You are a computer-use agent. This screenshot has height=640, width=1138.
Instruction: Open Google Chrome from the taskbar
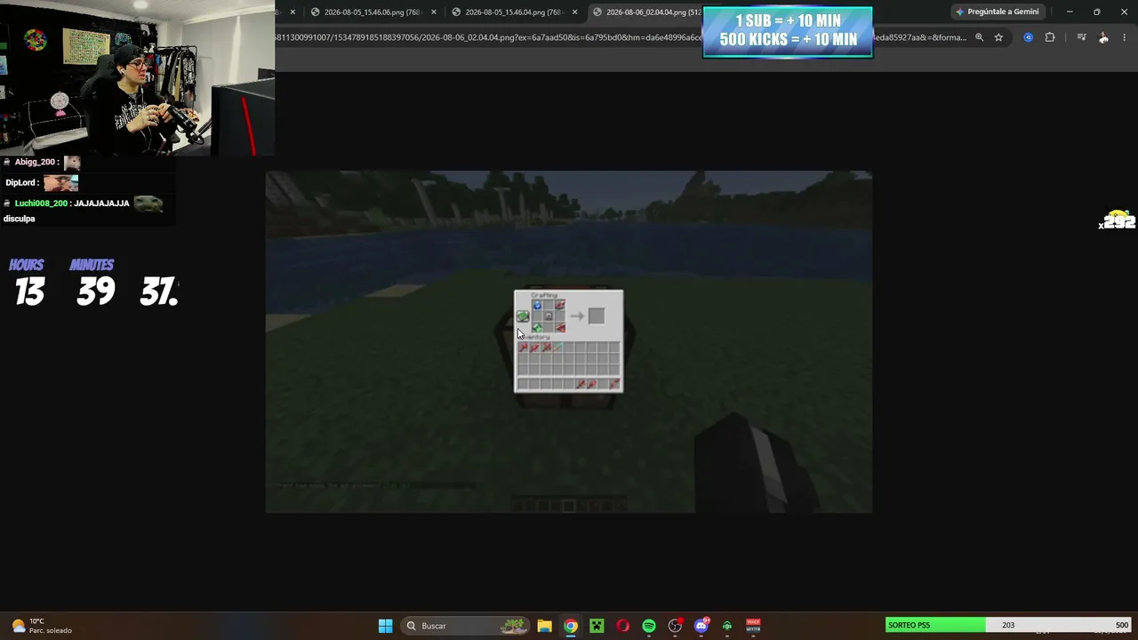571,626
